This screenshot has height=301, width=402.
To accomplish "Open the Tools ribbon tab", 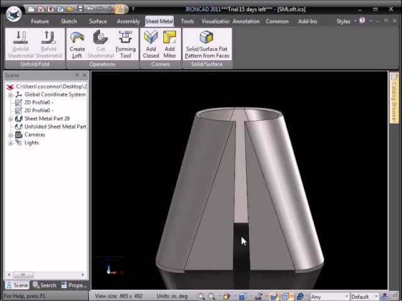I will (x=187, y=21).
